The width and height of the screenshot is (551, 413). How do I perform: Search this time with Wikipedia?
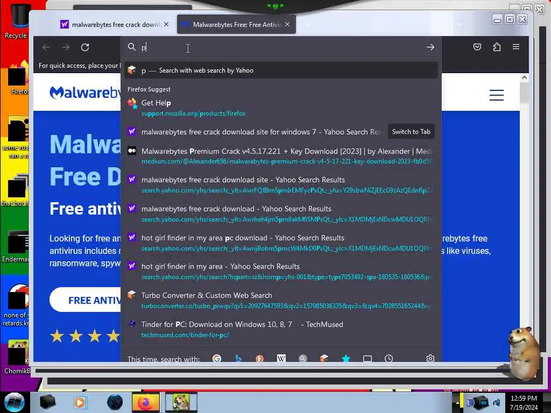(281, 358)
